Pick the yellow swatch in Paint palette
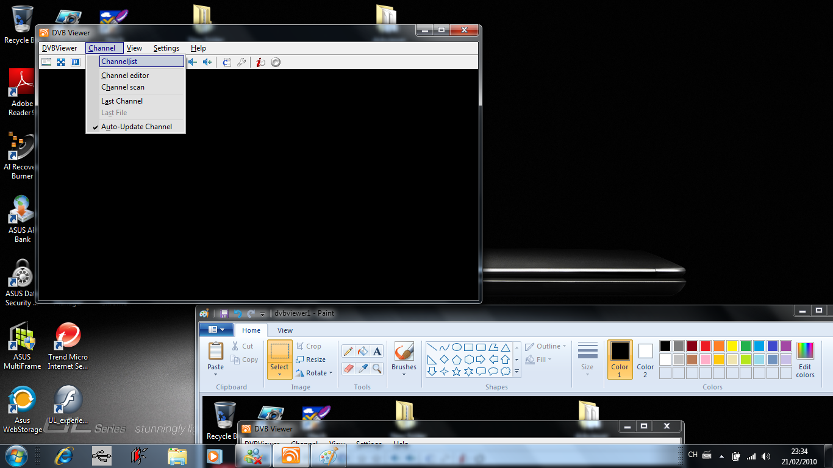The width and height of the screenshot is (833, 468). click(732, 346)
